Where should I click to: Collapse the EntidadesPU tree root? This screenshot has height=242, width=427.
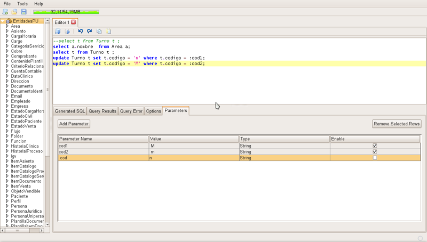click(3, 21)
